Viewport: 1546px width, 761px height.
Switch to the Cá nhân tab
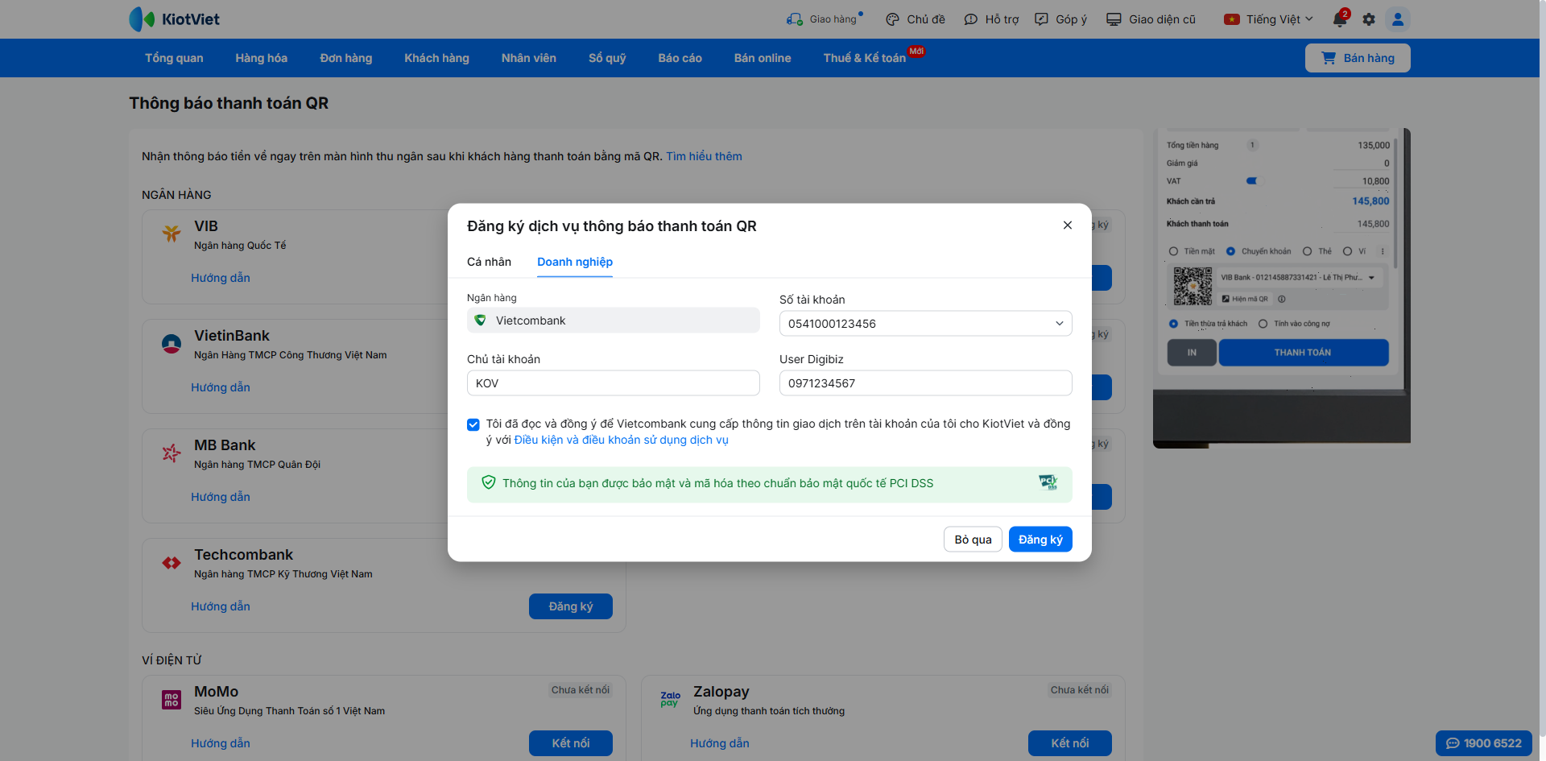tap(489, 262)
